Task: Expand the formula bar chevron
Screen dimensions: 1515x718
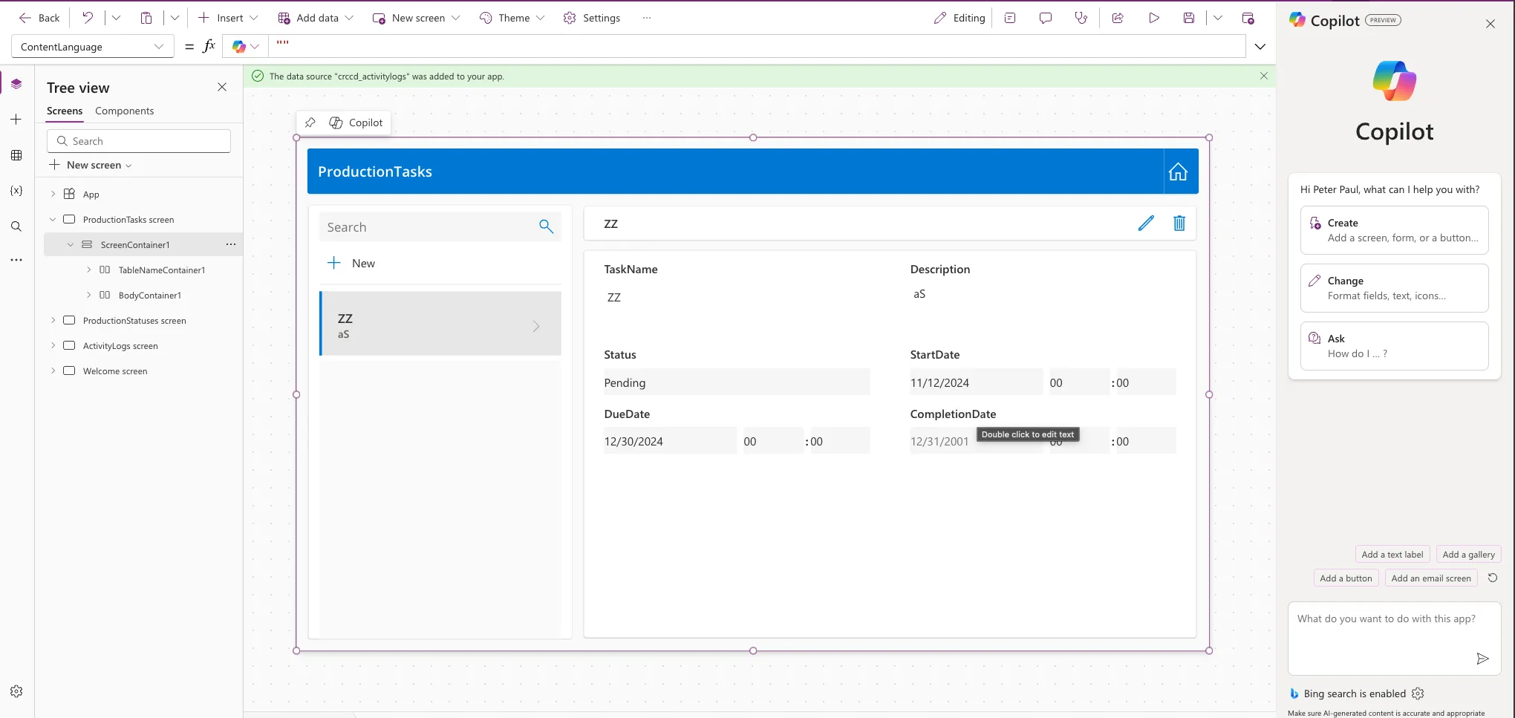Action: (x=1260, y=47)
